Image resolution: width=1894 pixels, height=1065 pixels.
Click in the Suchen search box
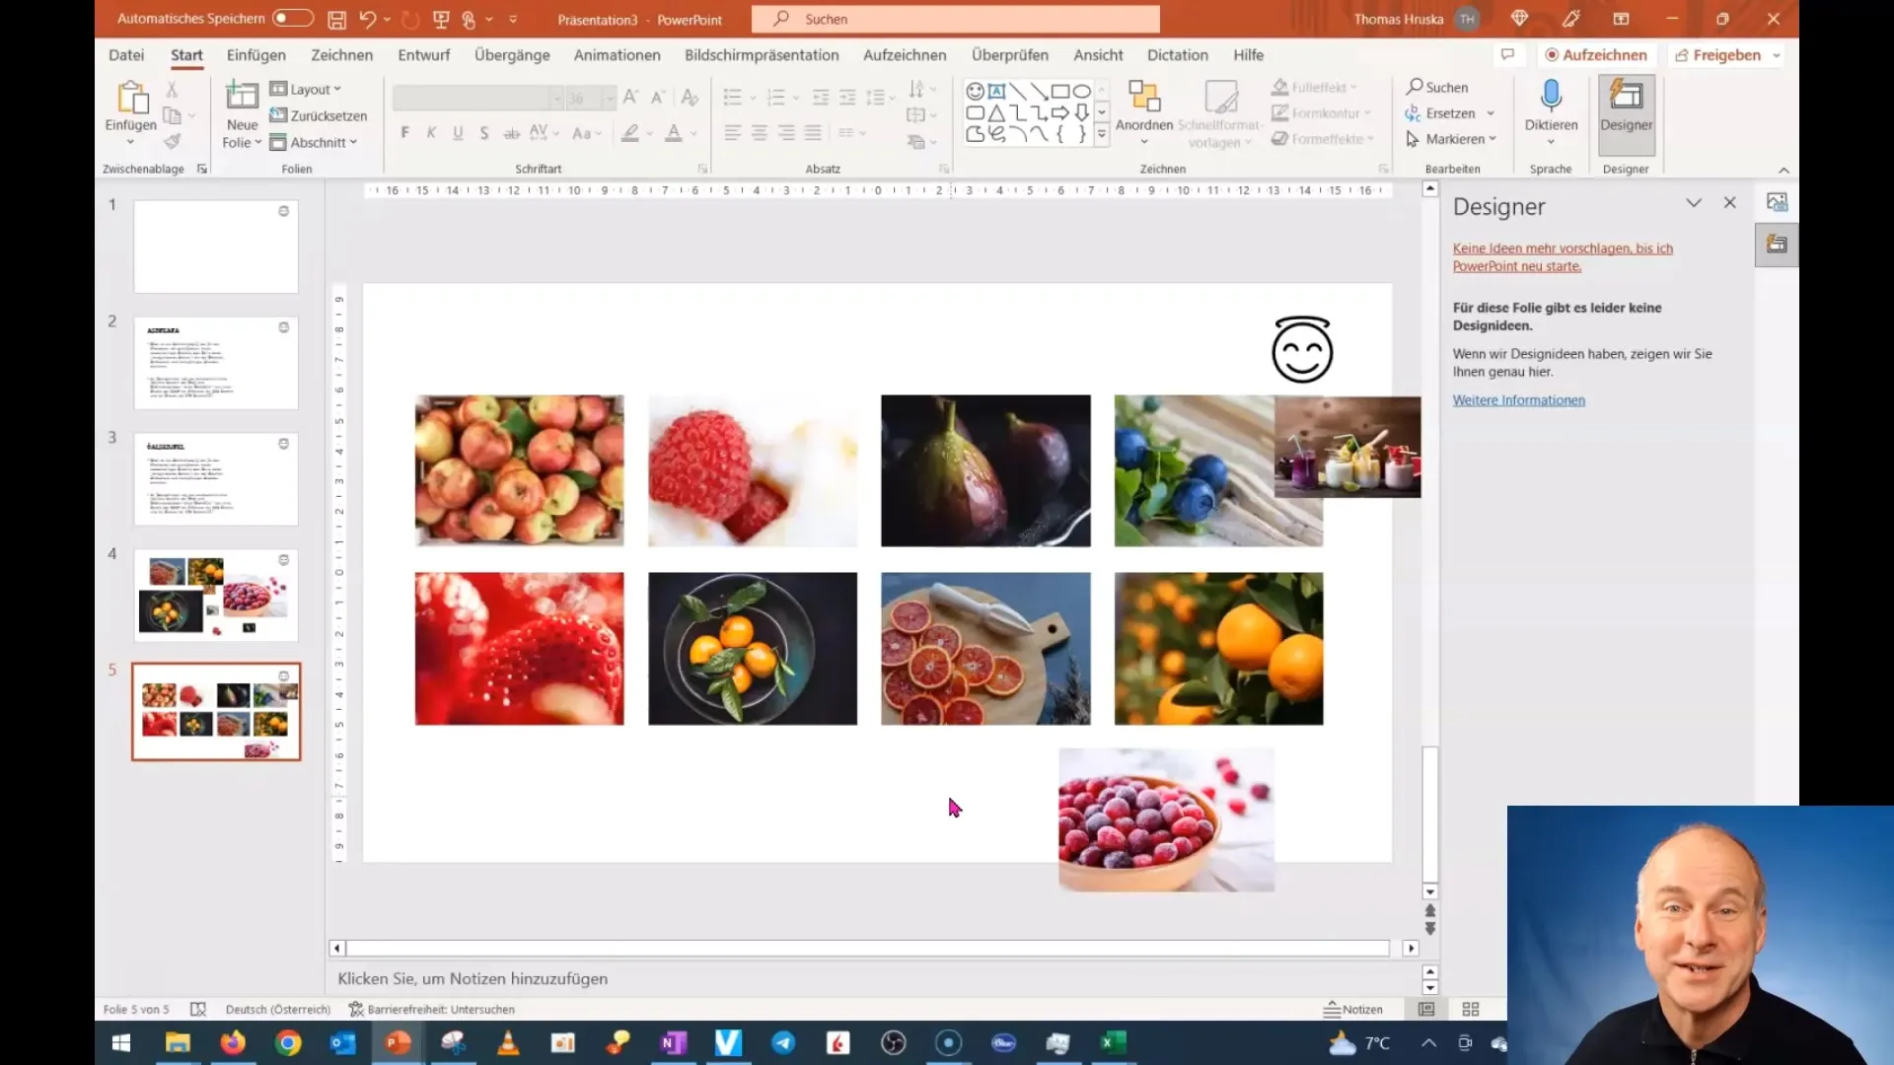[955, 19]
